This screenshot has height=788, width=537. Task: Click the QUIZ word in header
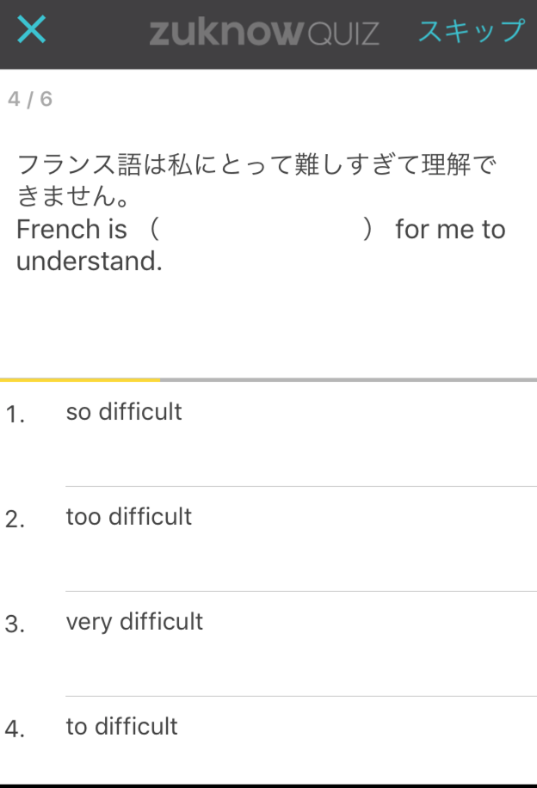[343, 34]
